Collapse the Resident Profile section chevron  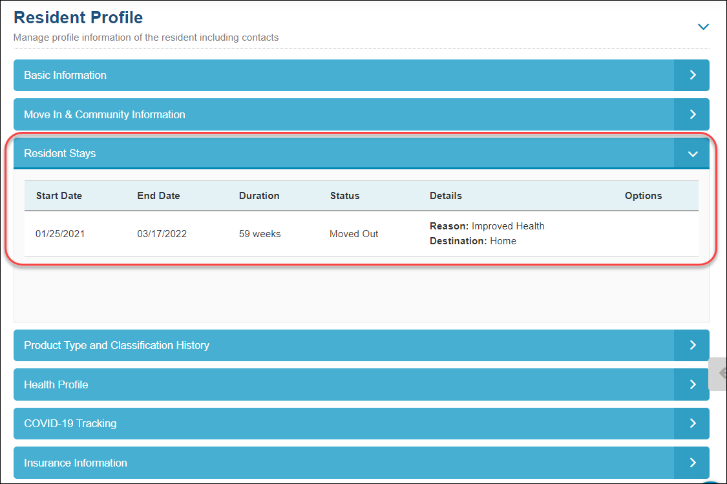[x=703, y=26]
